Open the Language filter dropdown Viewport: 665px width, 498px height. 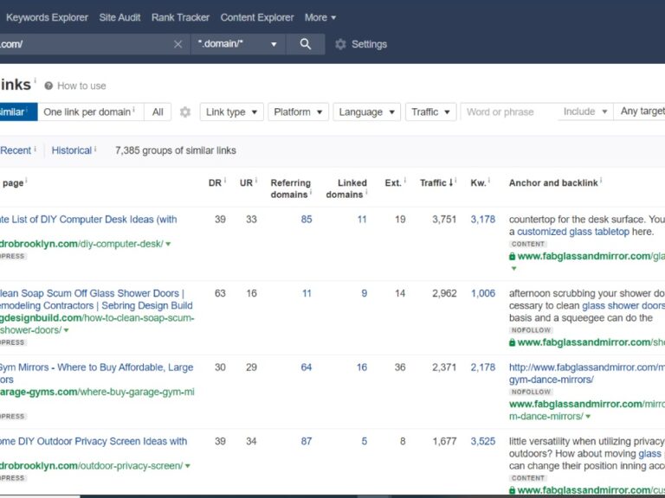click(367, 112)
